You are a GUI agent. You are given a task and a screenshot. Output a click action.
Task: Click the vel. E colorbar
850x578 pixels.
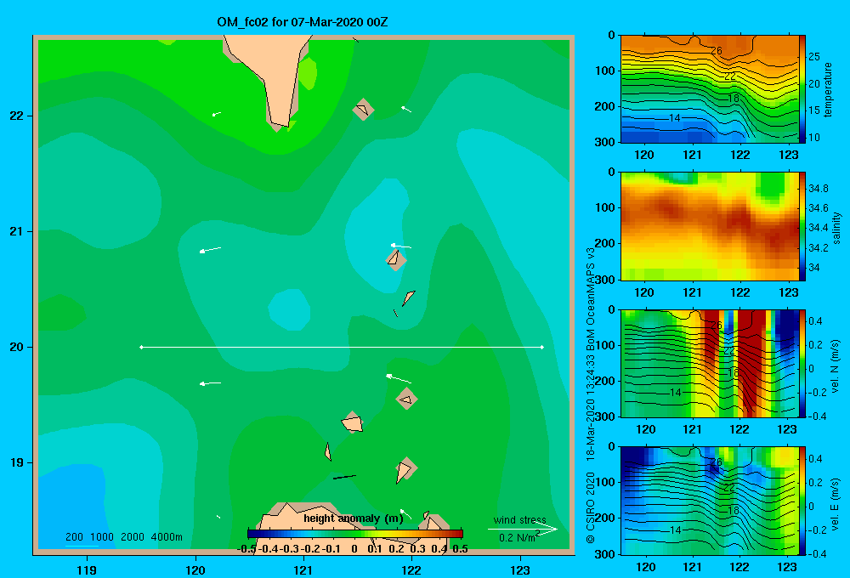pyautogui.click(x=802, y=501)
